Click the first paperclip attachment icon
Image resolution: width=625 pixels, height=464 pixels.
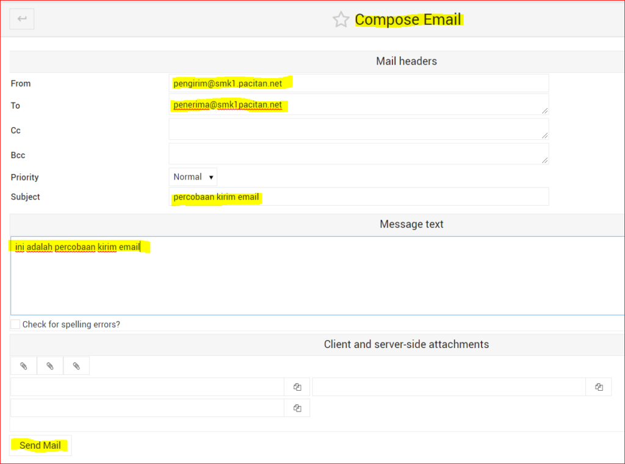(23, 366)
